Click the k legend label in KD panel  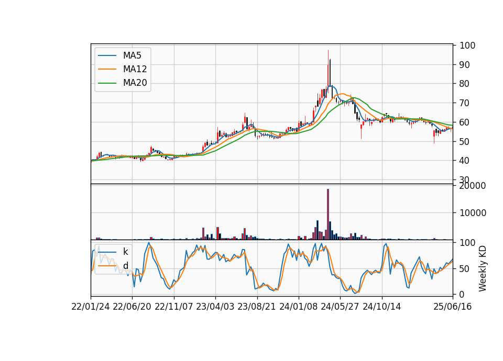pos(125,252)
